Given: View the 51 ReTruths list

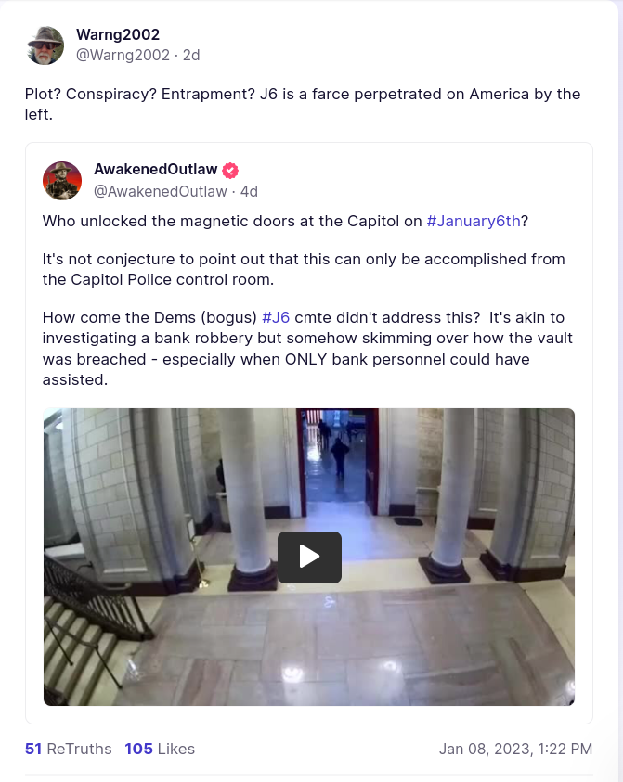Looking at the screenshot, I should point(69,749).
